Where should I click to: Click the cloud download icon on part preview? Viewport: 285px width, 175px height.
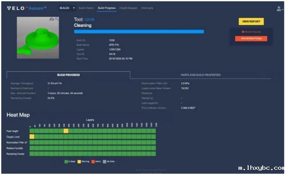(x=52, y=19)
